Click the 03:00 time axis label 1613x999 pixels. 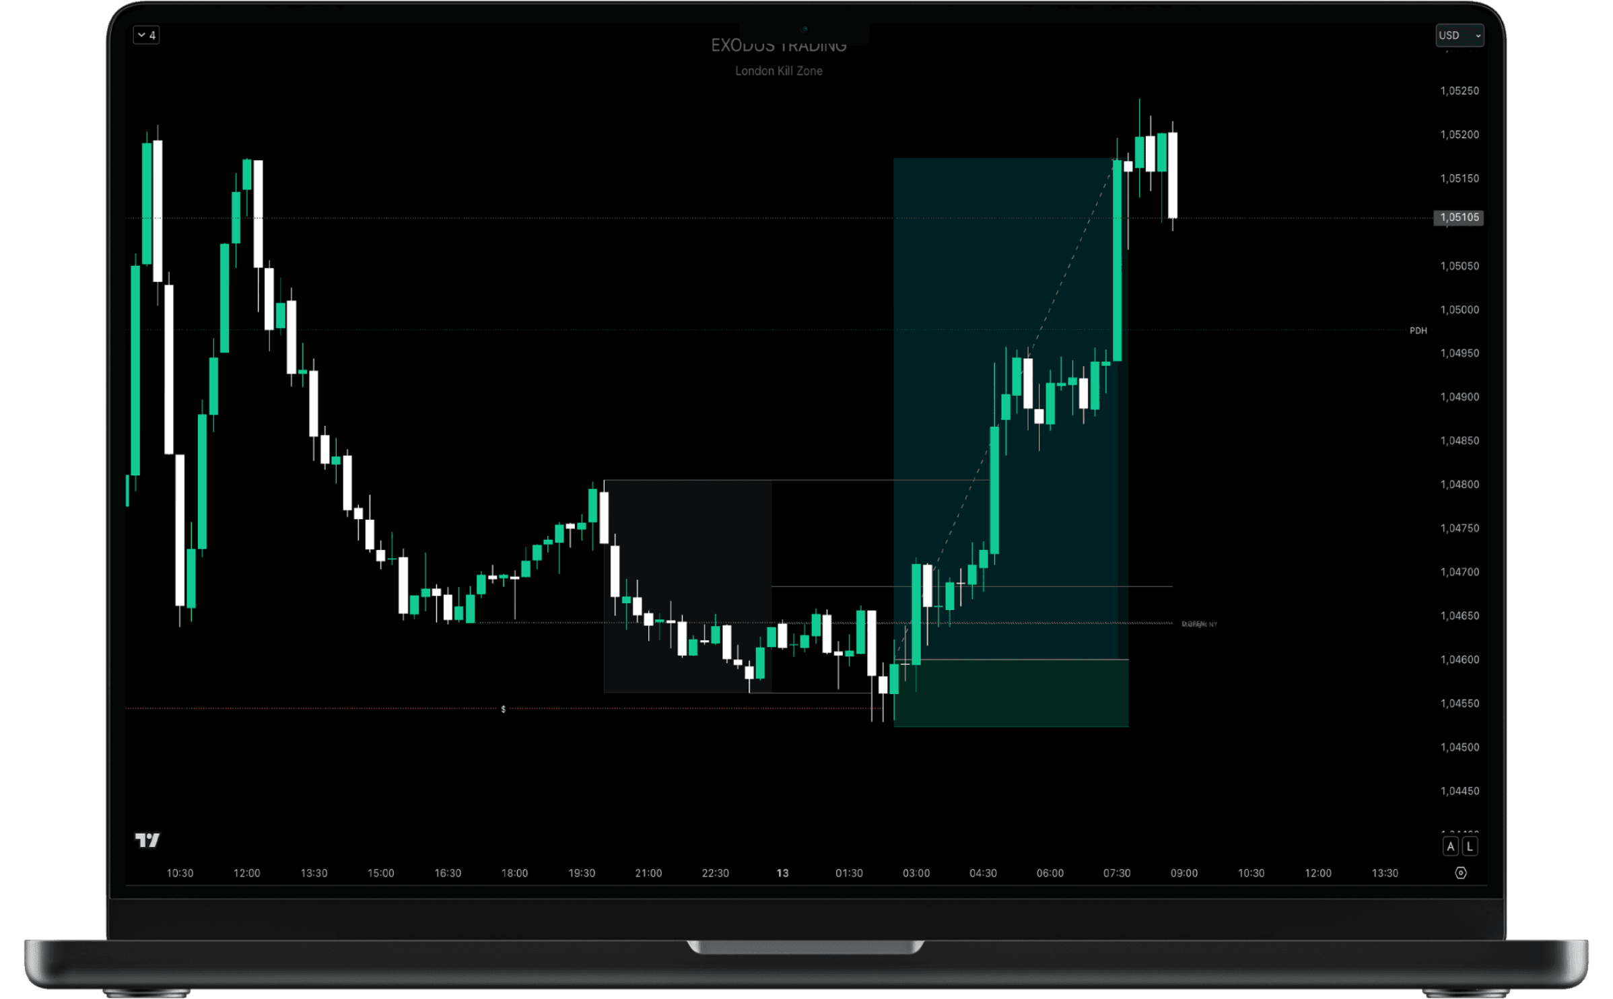pyautogui.click(x=916, y=873)
